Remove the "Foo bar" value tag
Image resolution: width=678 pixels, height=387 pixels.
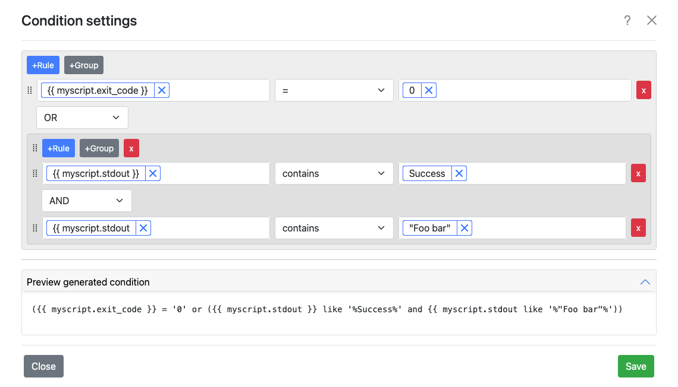point(464,228)
